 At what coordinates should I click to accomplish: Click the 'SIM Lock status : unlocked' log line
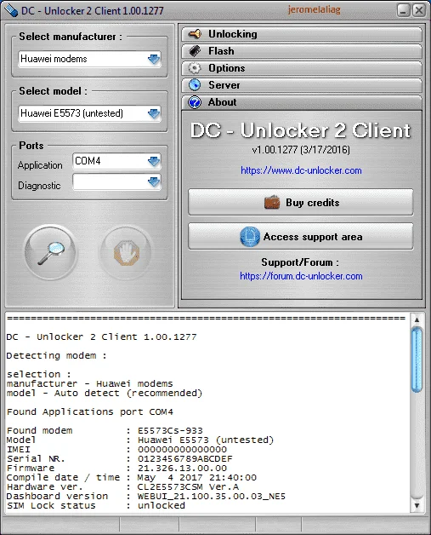96,505
